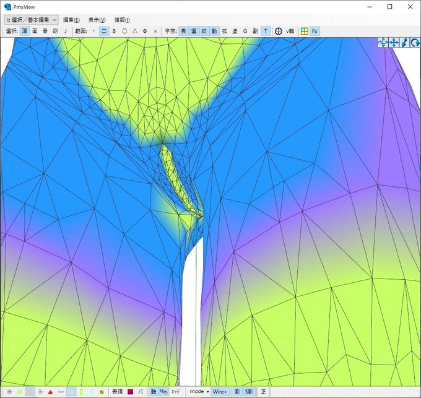The height and width of the screenshot is (398, 421).
Task: Select the rectangle range selection icon
Action: [104, 31]
